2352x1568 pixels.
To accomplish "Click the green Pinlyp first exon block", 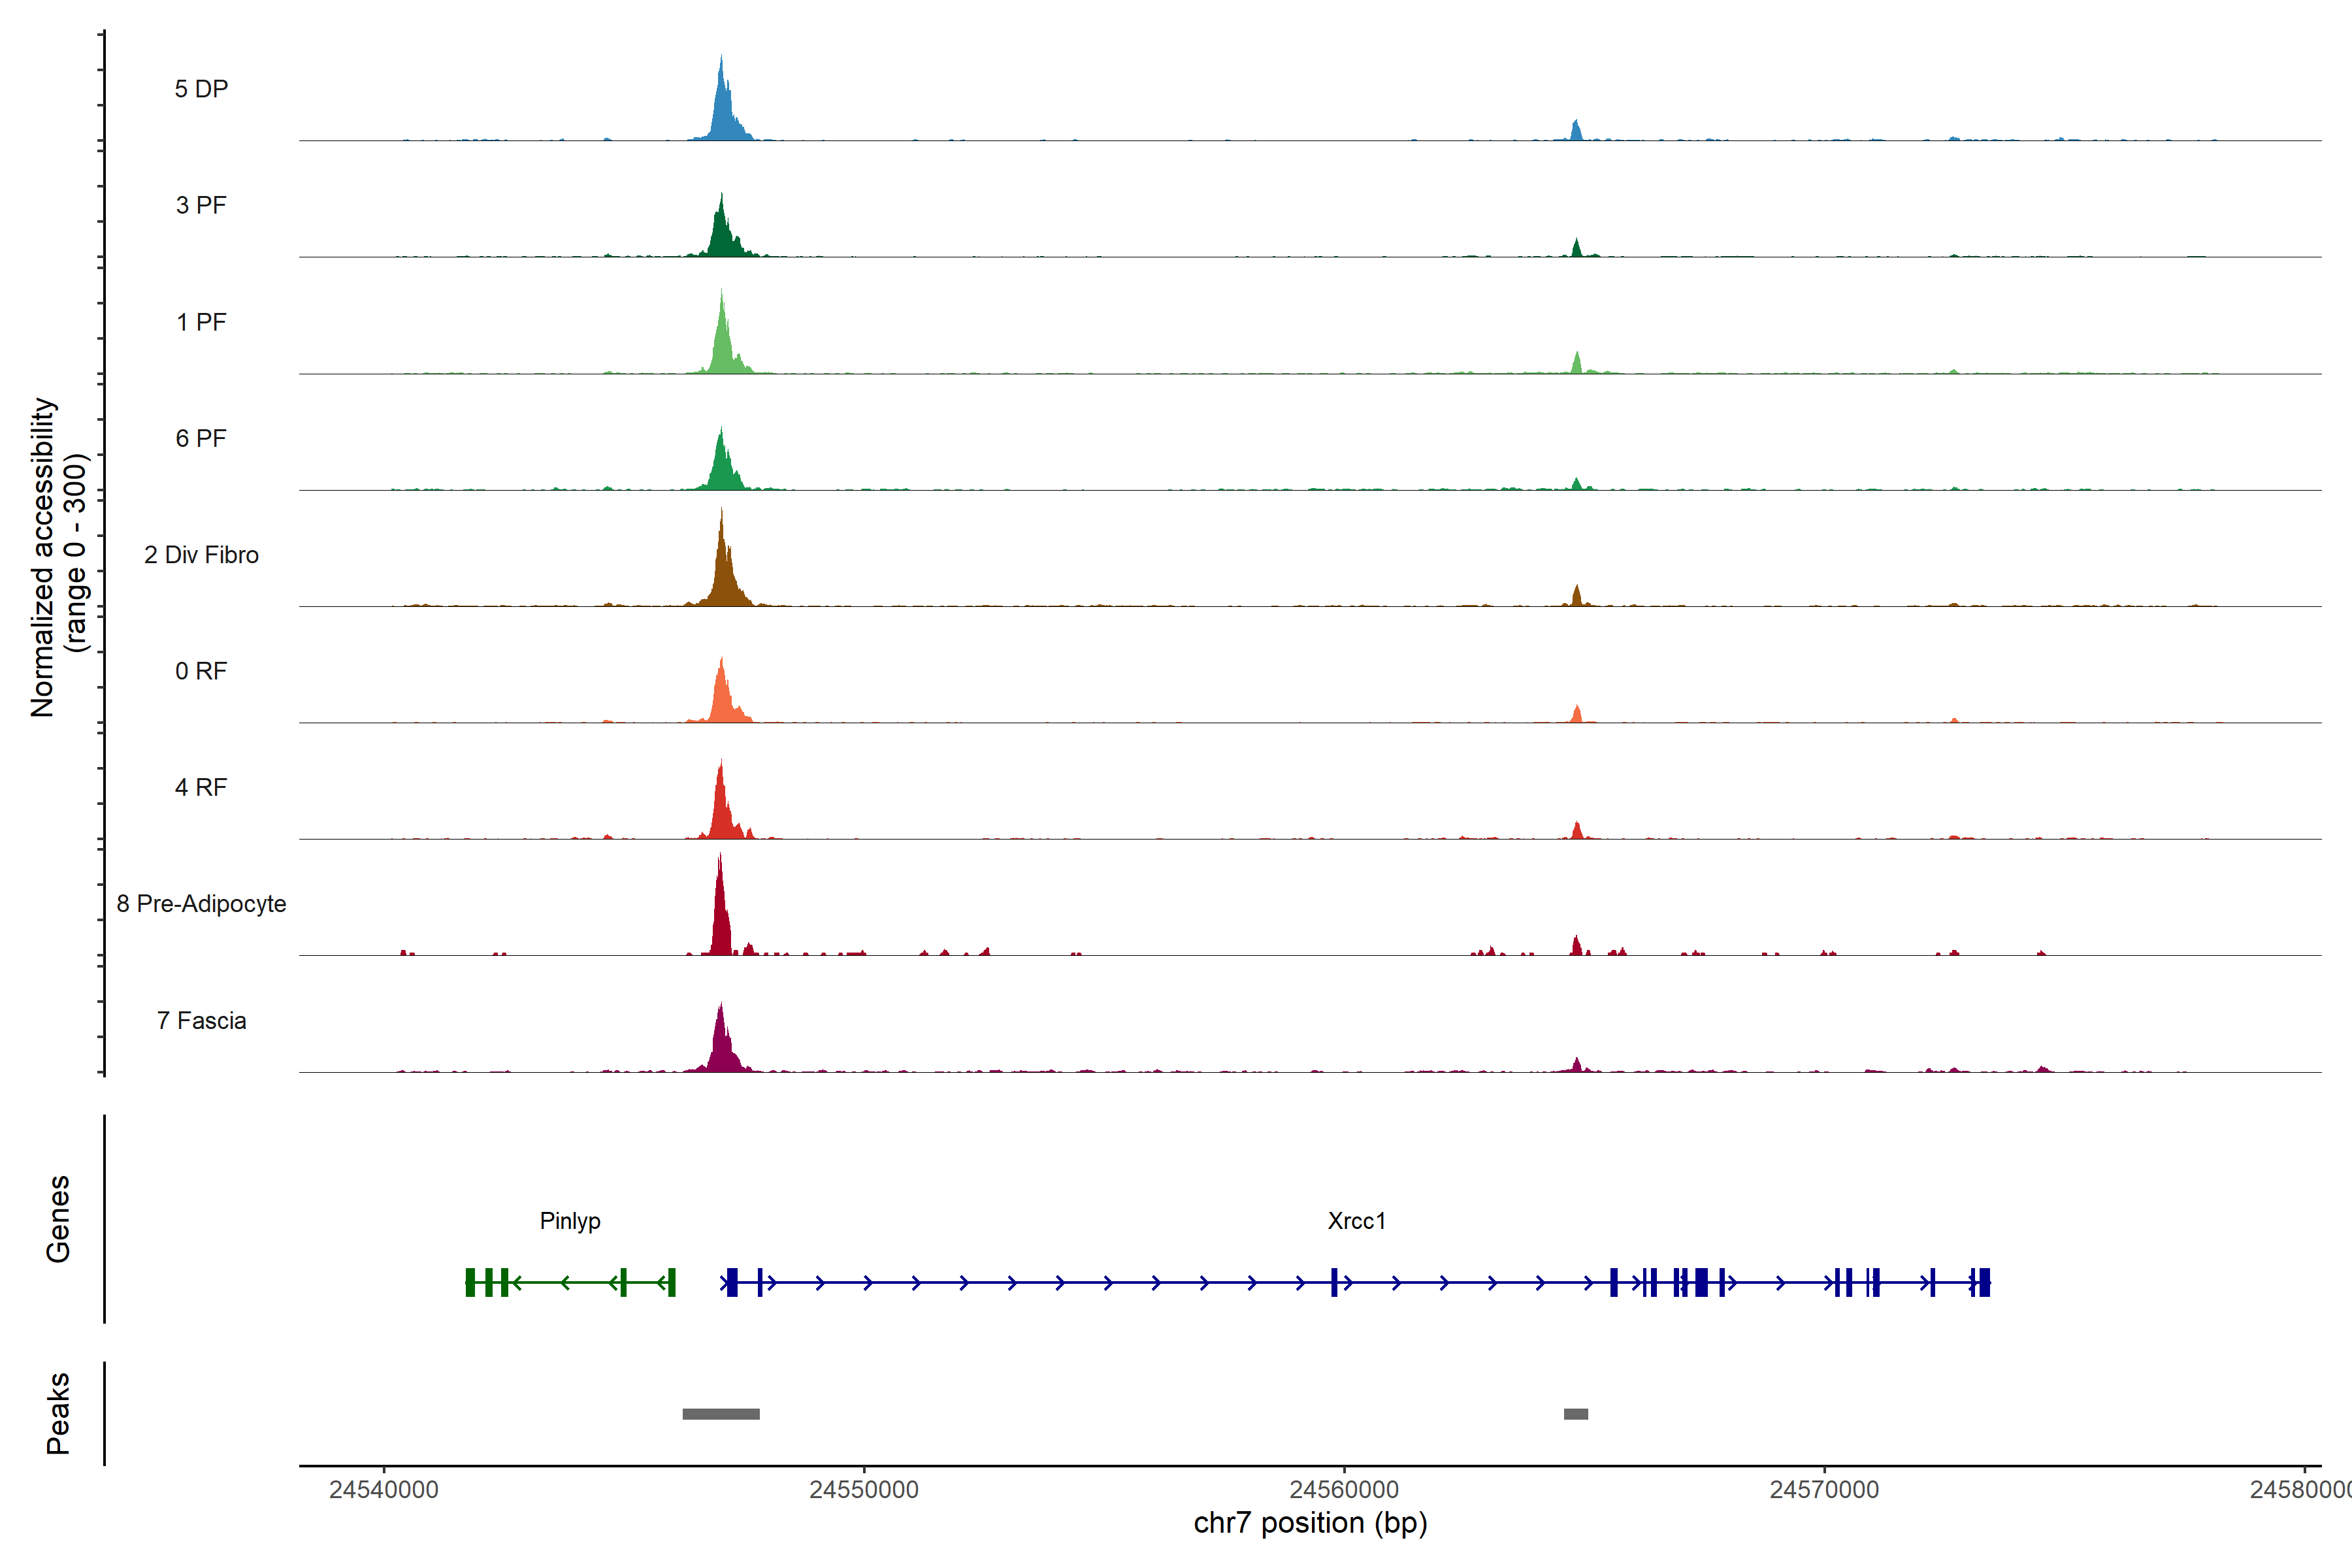I will pyautogui.click(x=470, y=1282).
